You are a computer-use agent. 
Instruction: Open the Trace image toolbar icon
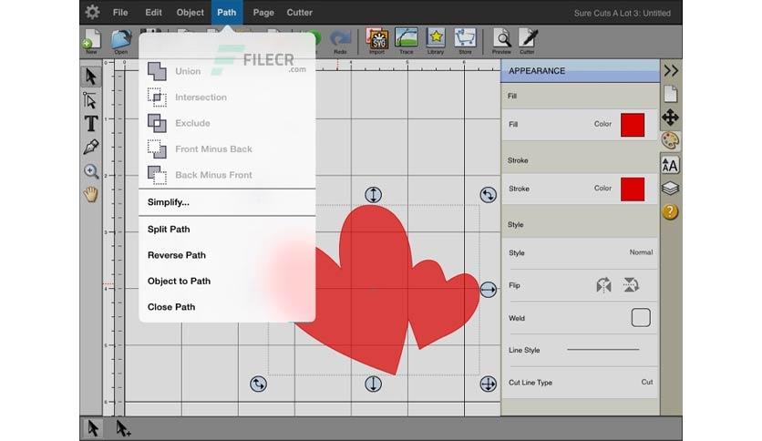point(407,41)
